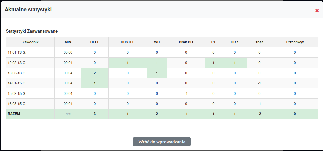323x151 pixels.
Task: Select the PT column header
Action: [213, 42]
